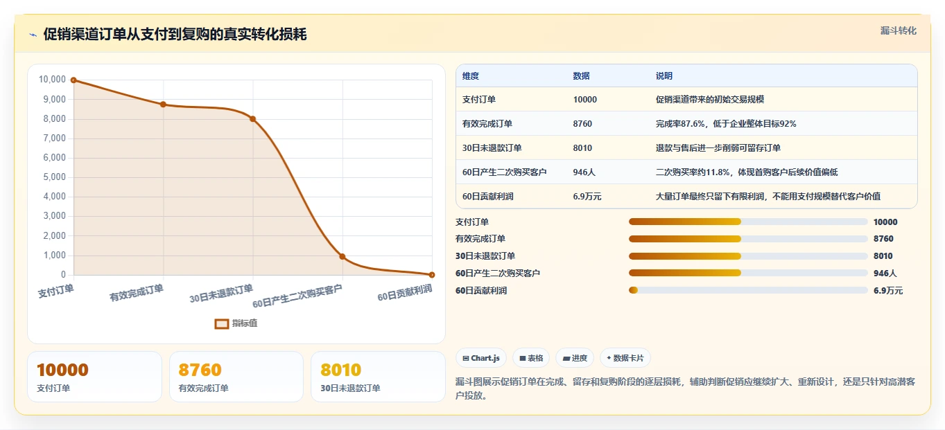
Task: Select the 30日未退款订单 data point on chart
Action: [x=252, y=119]
